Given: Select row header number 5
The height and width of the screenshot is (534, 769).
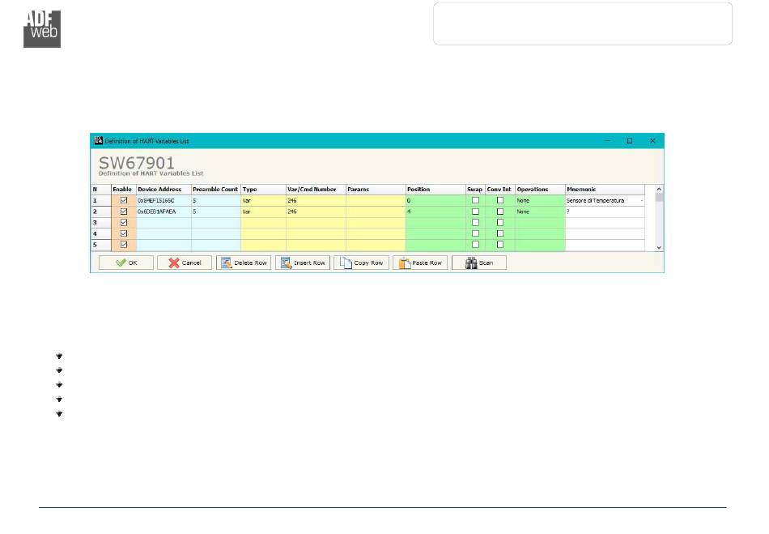Looking at the screenshot, I should tap(101, 245).
